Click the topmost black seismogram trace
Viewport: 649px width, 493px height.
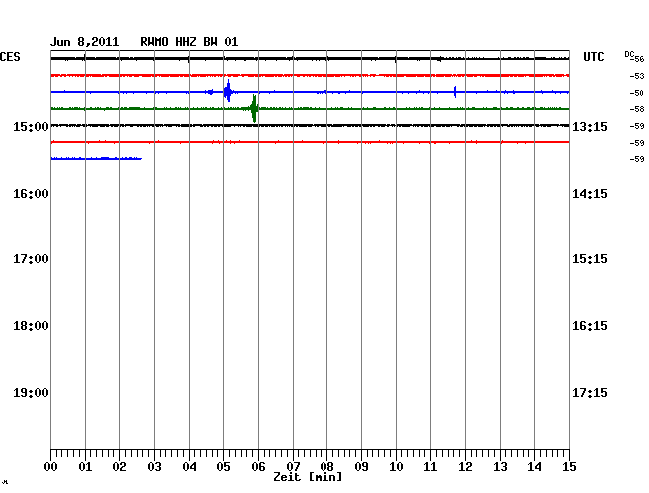310,59
